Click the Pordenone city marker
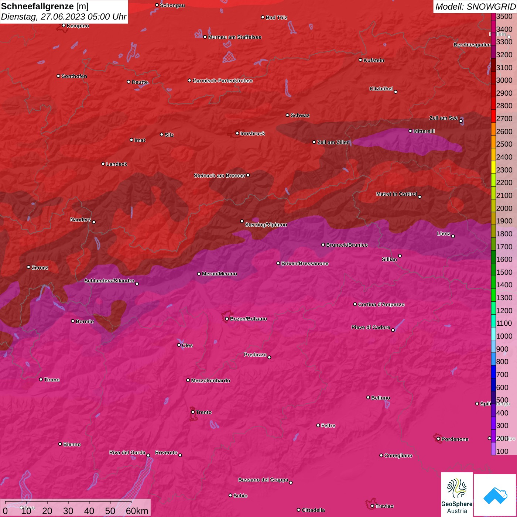Screen dimensions: 517x517 click(438, 439)
